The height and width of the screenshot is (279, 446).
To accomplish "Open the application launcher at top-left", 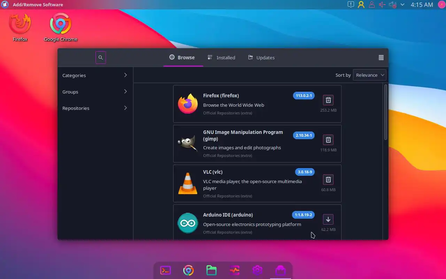I will (5, 5).
